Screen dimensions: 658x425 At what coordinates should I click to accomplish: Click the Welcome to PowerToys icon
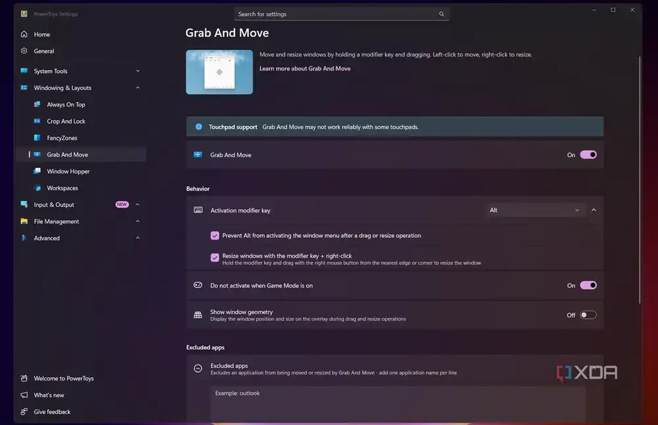(24, 378)
